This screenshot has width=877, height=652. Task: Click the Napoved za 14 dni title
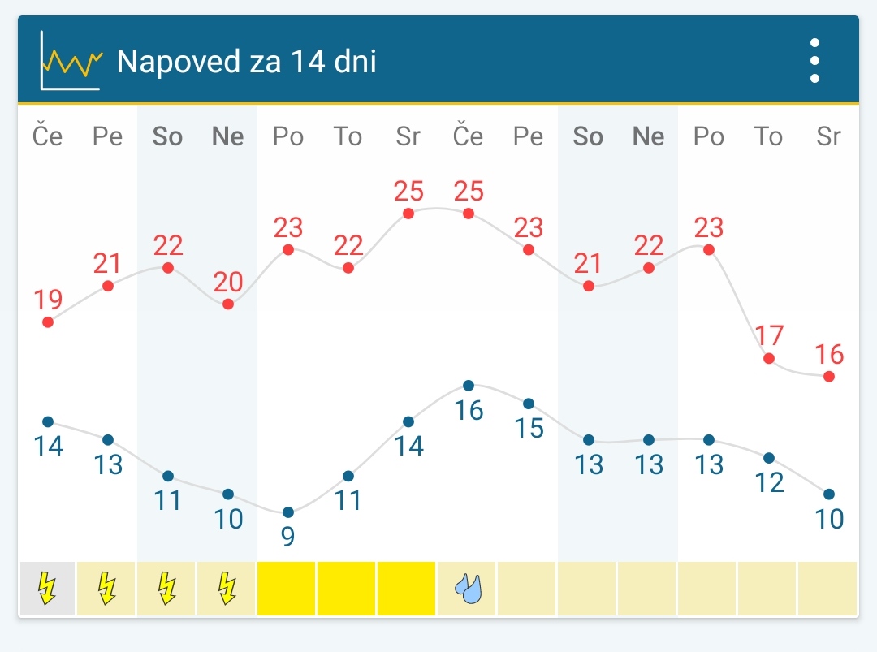[x=247, y=61]
